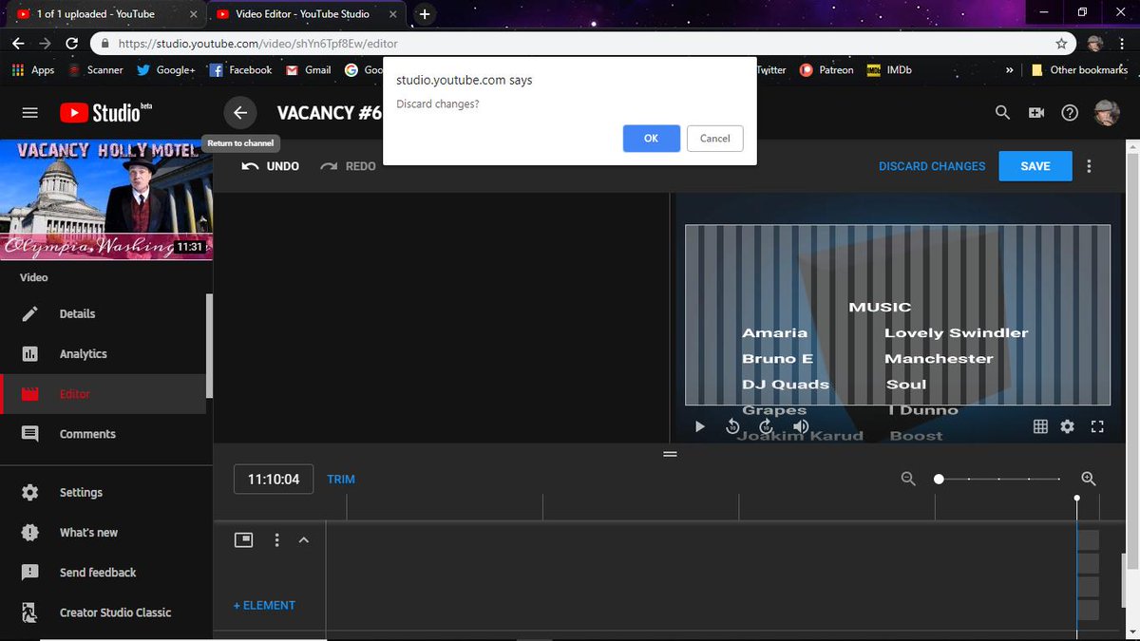The width and height of the screenshot is (1140, 641).
Task: Collapse the end screen track chevron
Action: [x=304, y=539]
